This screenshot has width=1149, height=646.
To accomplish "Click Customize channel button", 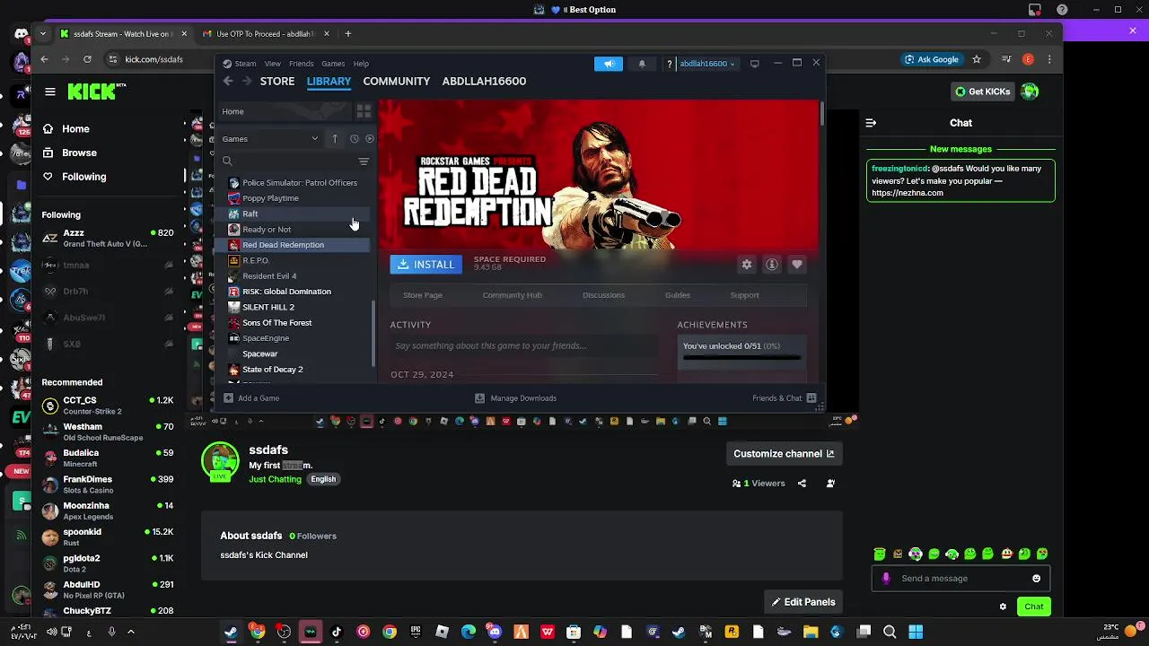I will 784,454.
